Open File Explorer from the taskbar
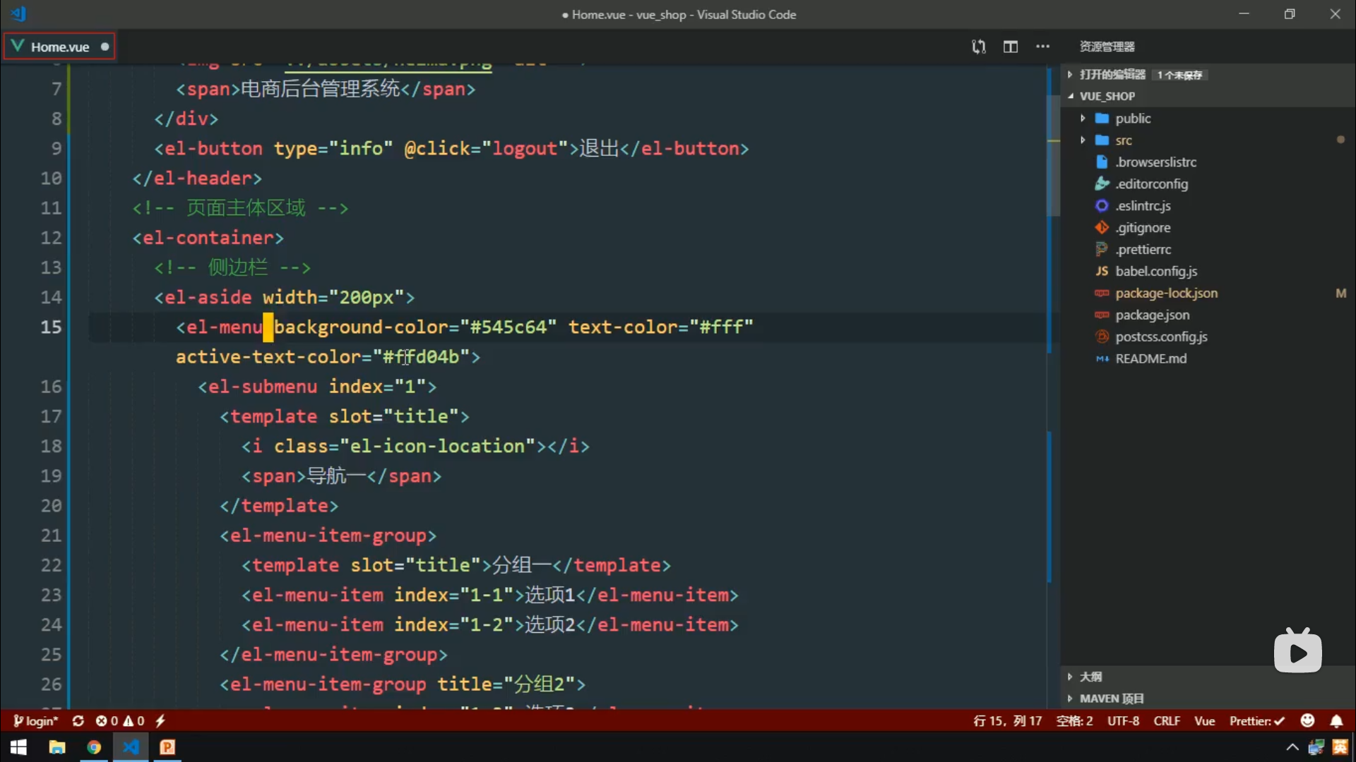 tap(56, 747)
